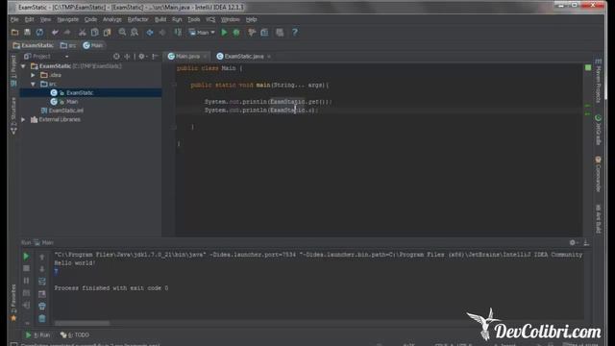
Task: Click the Undo toolbar icon
Action: click(55, 33)
